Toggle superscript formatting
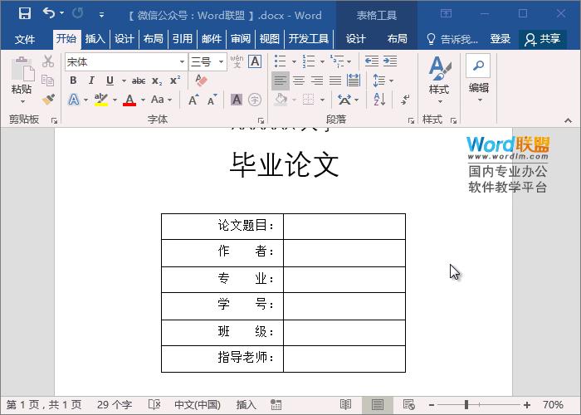581x415 pixels. click(x=175, y=81)
